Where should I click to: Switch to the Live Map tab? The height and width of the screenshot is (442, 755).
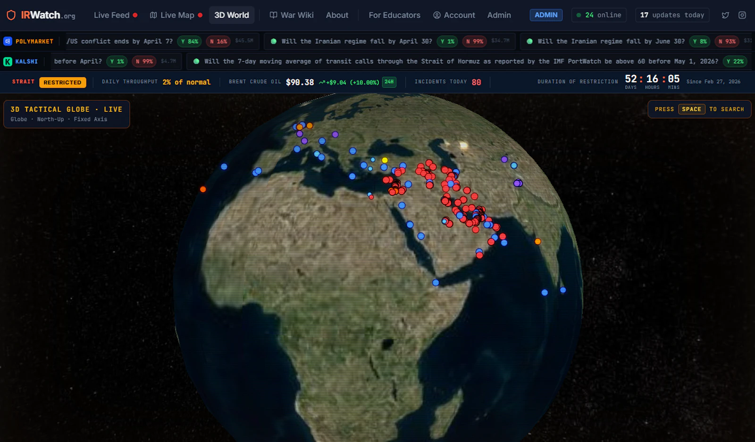pos(176,15)
